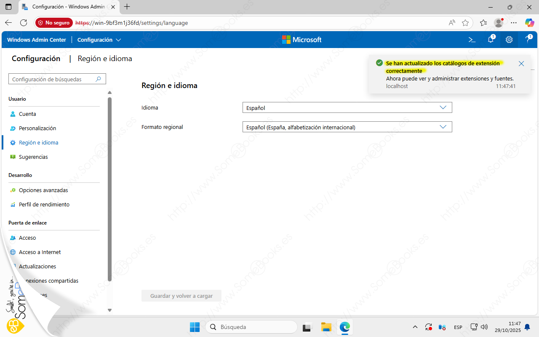Screen dimensions: 539x337
Task: Click the 'No seguro' security badge
Action: pos(54,23)
